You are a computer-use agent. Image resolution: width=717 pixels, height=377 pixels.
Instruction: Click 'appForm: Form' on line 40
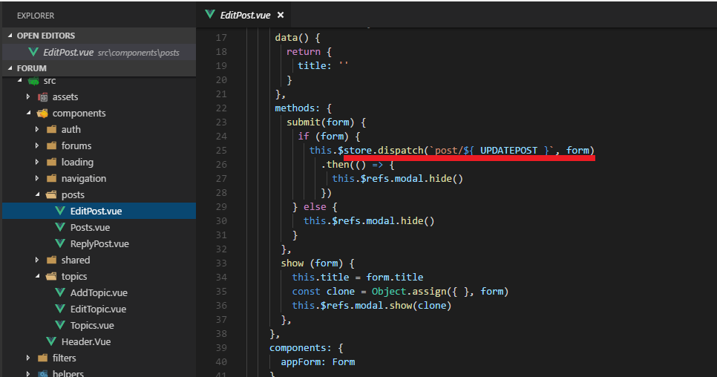pos(318,362)
